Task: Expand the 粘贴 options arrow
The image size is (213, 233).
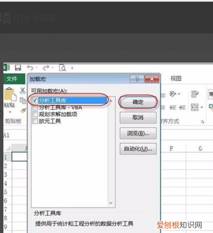Action: pos(10,112)
